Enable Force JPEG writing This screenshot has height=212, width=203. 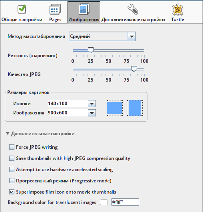point(12,147)
